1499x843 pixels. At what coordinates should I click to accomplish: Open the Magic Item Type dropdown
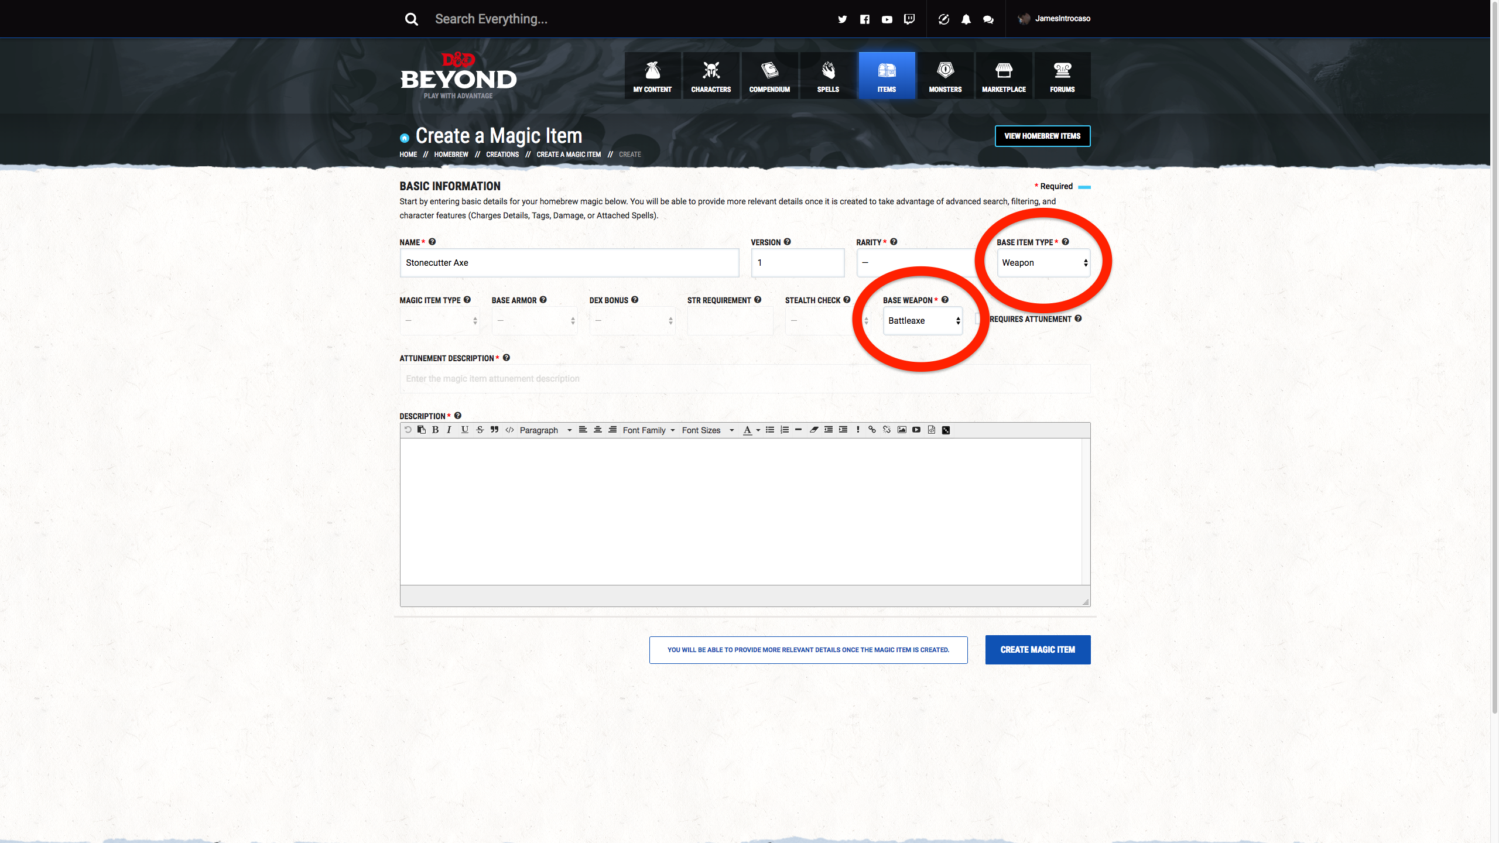pos(440,321)
